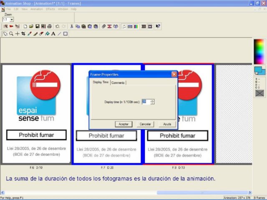Open the Banner Wizard red flag icon
The image size is (267, 200).
[x=11, y=26]
